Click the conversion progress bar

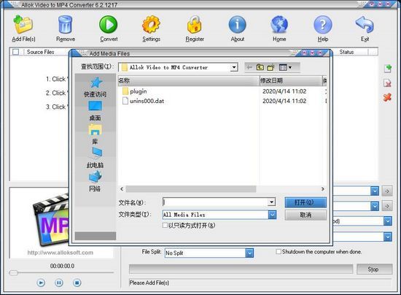(241, 269)
